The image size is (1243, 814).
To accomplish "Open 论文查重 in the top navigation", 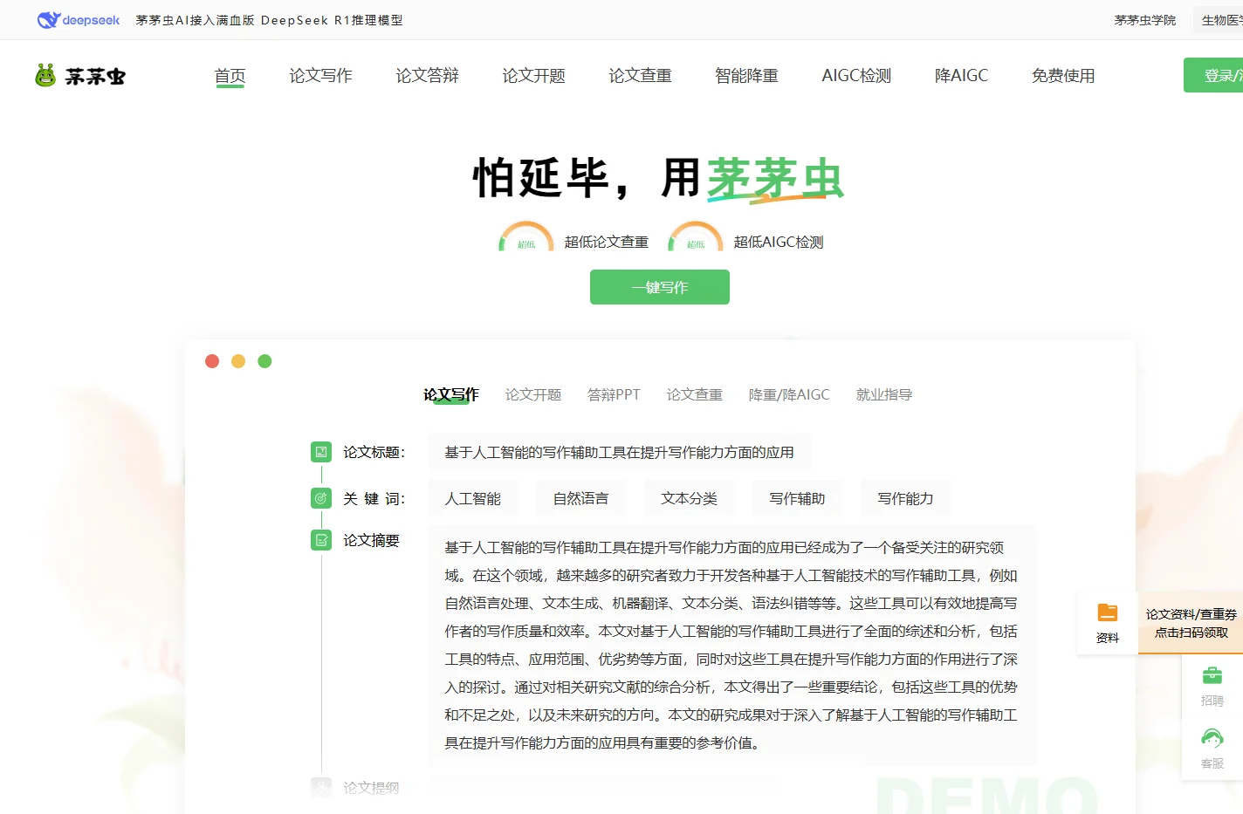I will coord(641,76).
